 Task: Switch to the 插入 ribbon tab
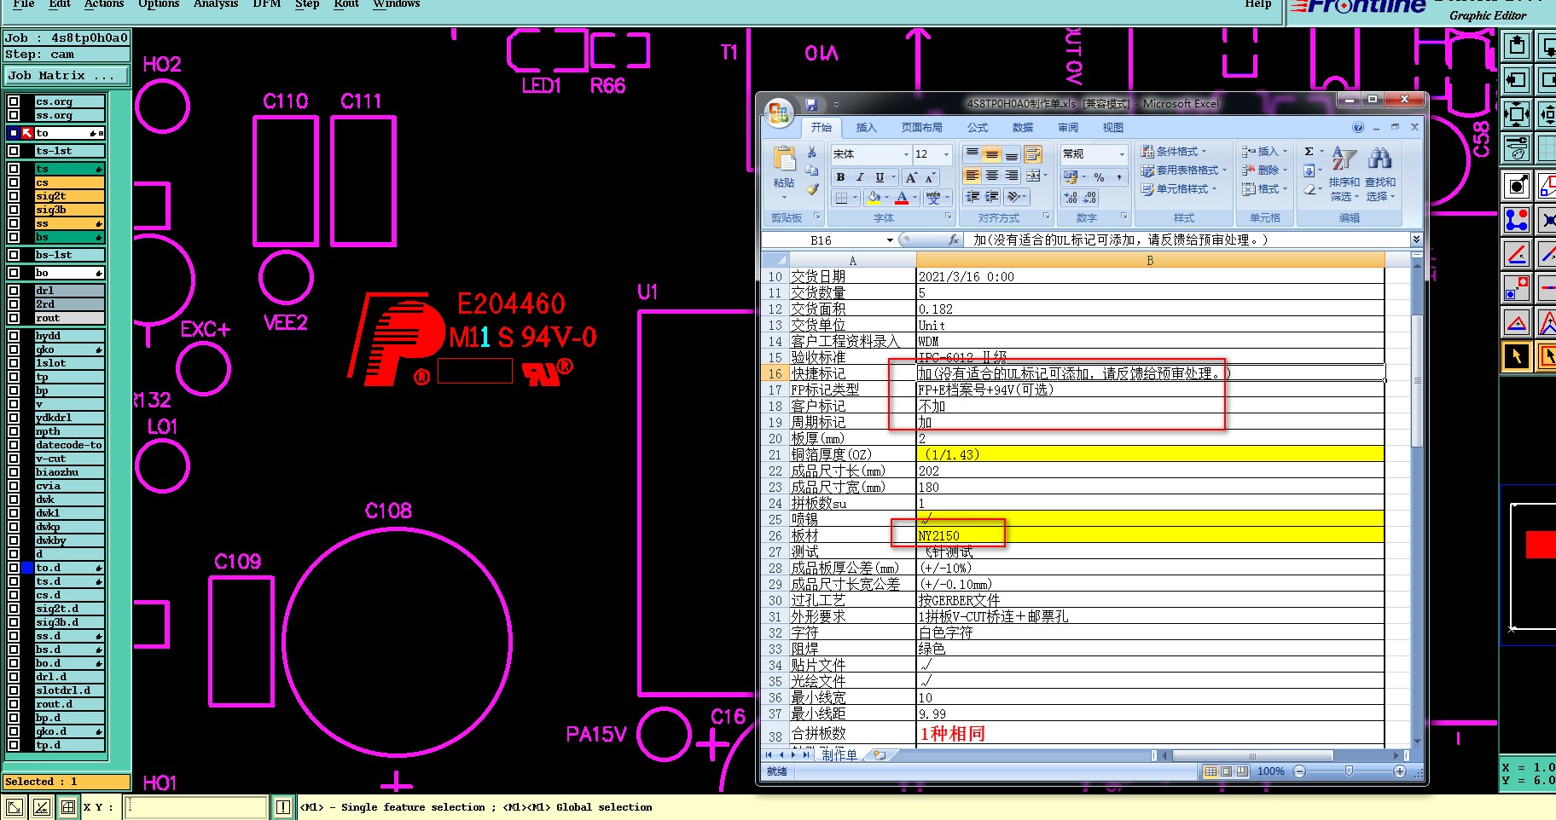866,128
